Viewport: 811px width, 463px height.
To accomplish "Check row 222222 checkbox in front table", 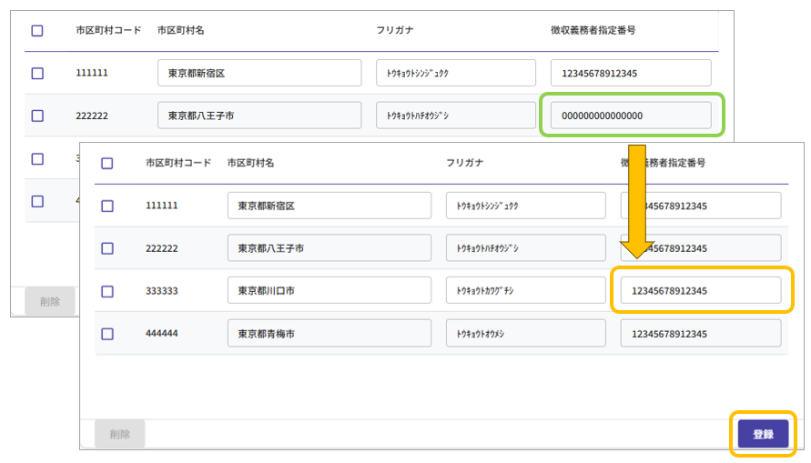I will 107,248.
